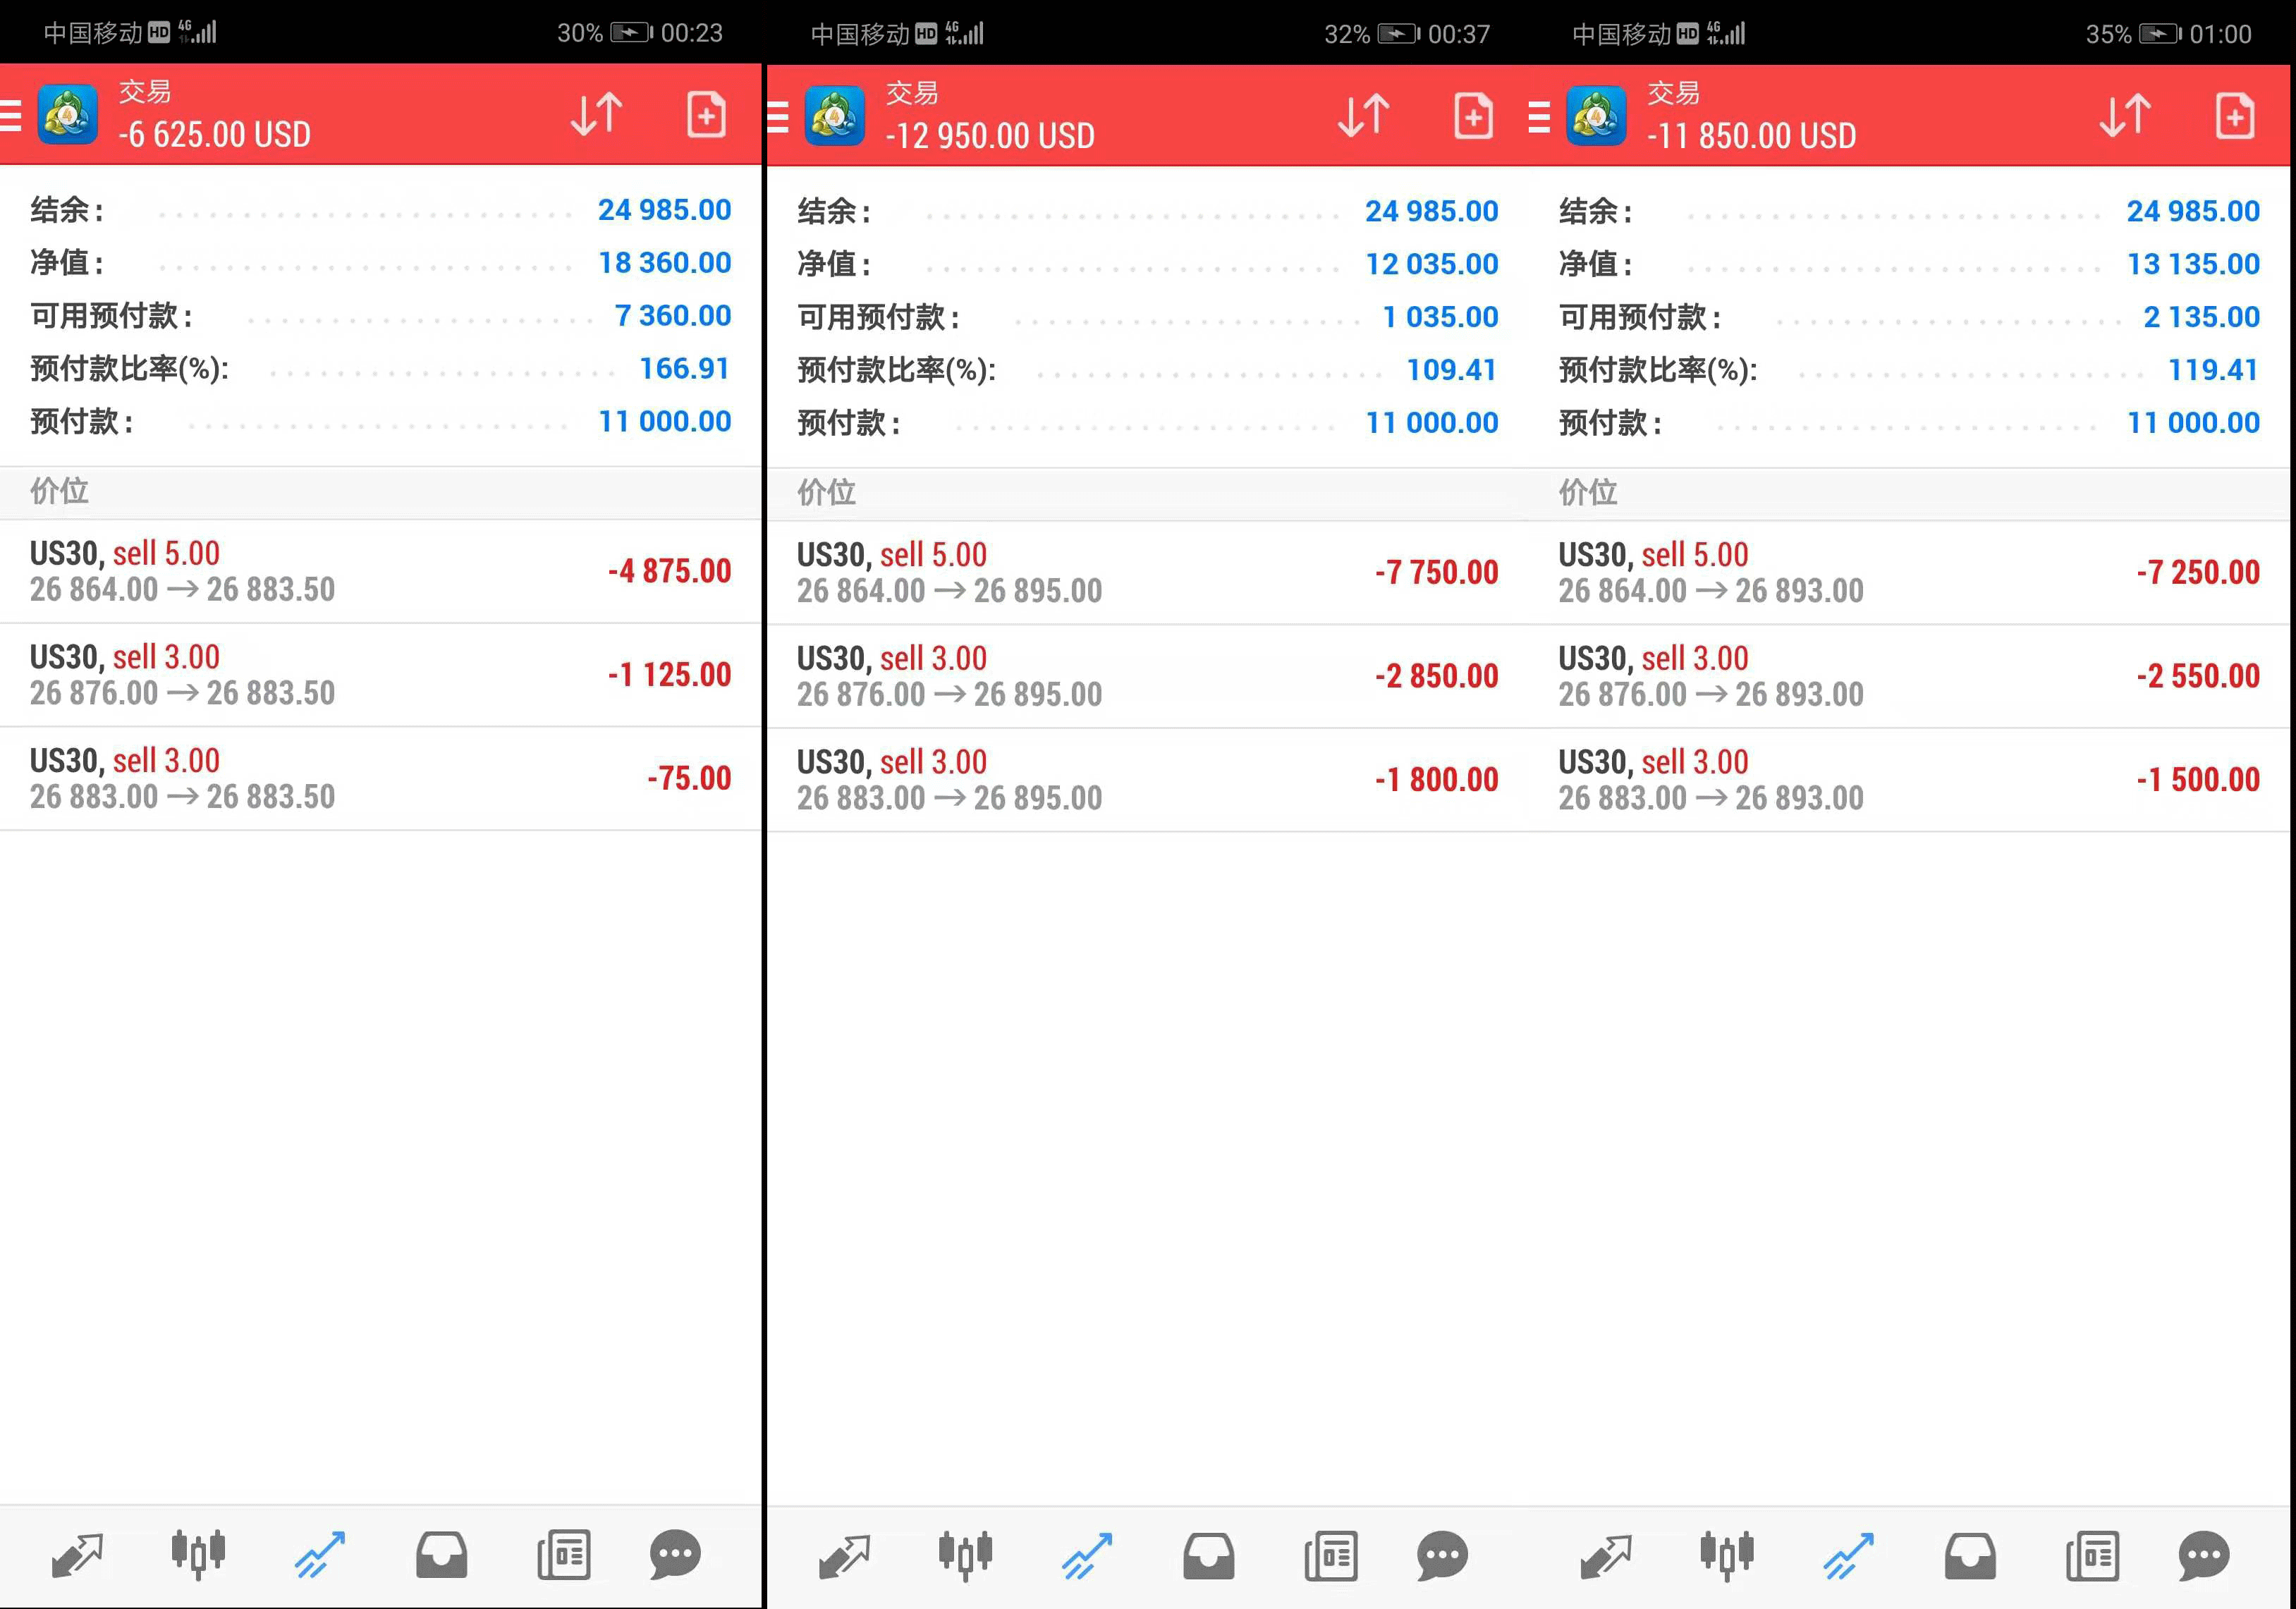Open candlestick chart tab in leftmost bottom bar

click(x=198, y=1555)
